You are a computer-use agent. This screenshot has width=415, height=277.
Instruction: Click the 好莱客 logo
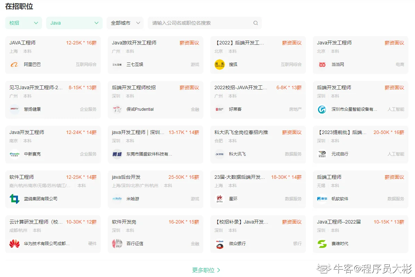(219, 109)
